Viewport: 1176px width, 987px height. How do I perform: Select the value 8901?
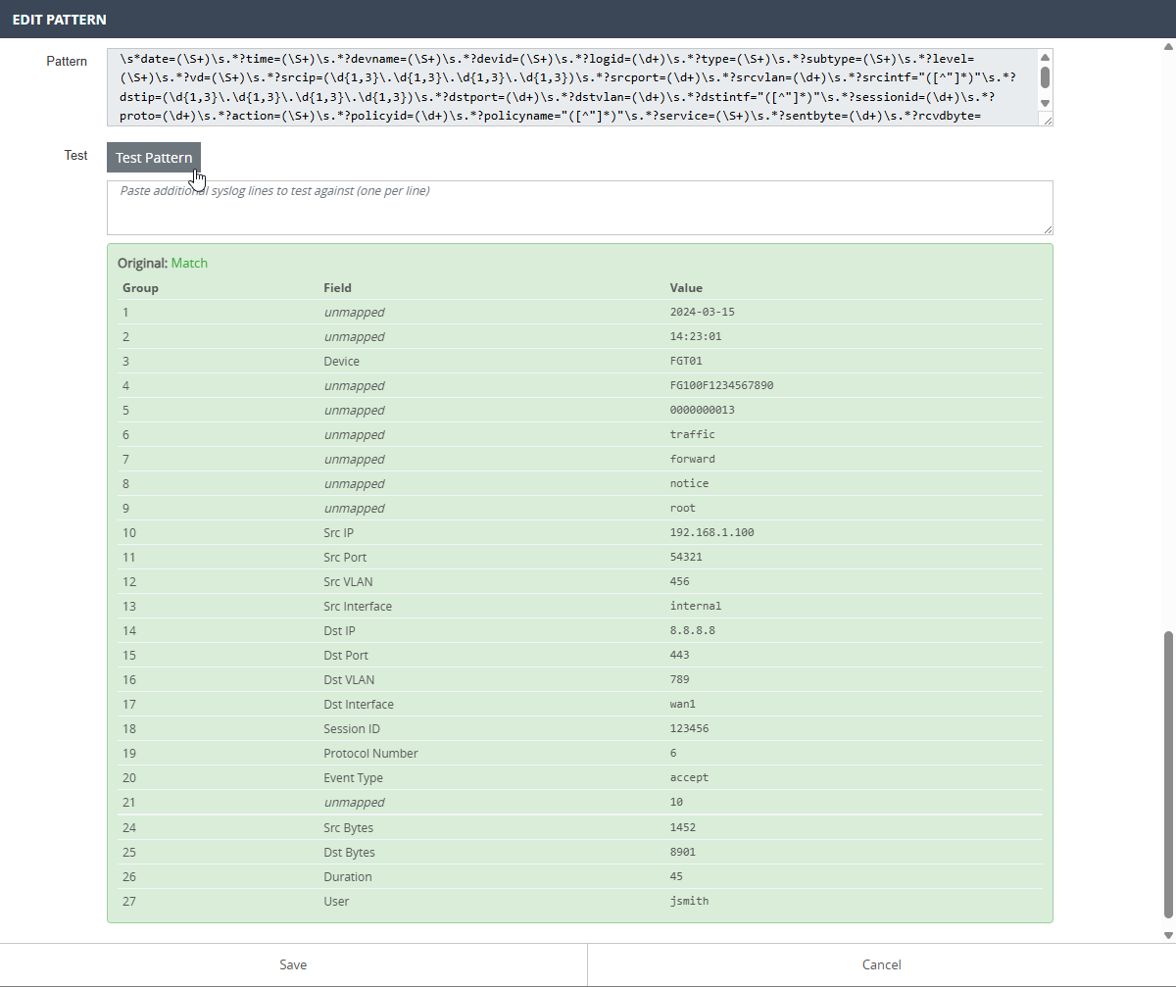click(x=683, y=852)
